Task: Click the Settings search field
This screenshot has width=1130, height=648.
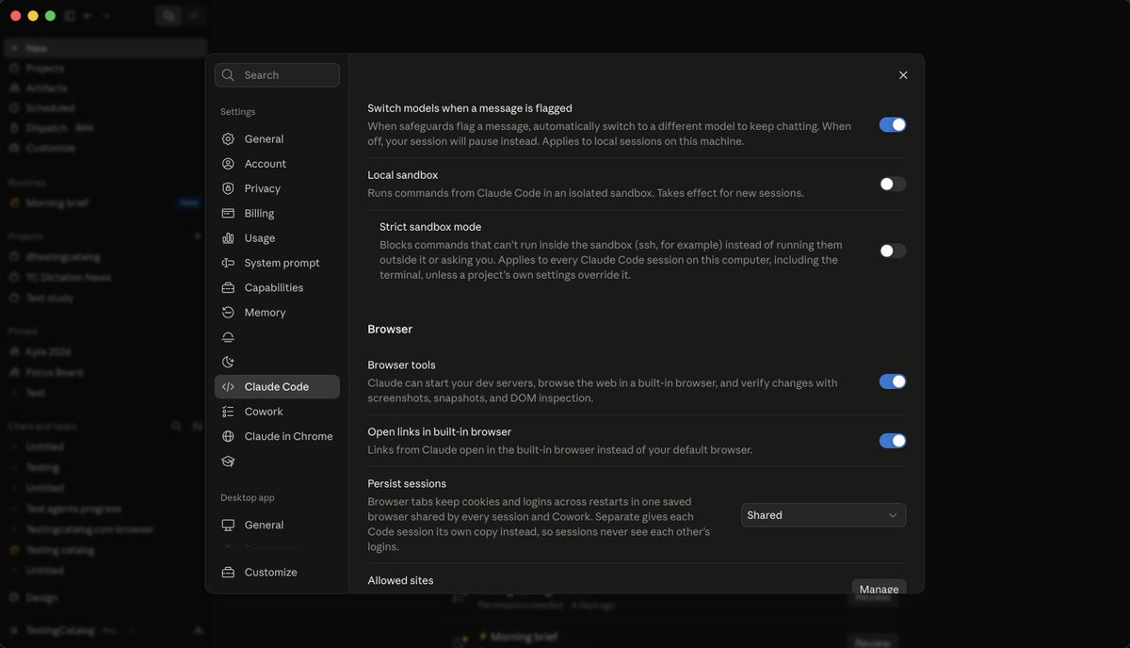Action: point(277,75)
